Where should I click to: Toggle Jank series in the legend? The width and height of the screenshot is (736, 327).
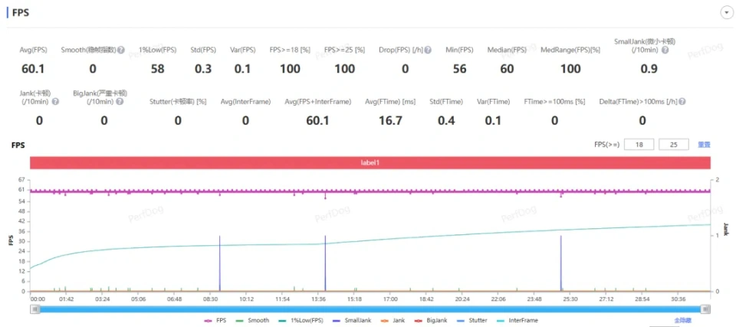pyautogui.click(x=396, y=320)
